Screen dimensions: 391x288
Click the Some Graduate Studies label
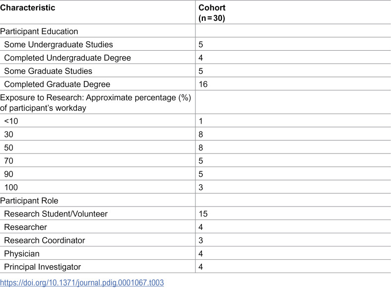tap(48, 71)
